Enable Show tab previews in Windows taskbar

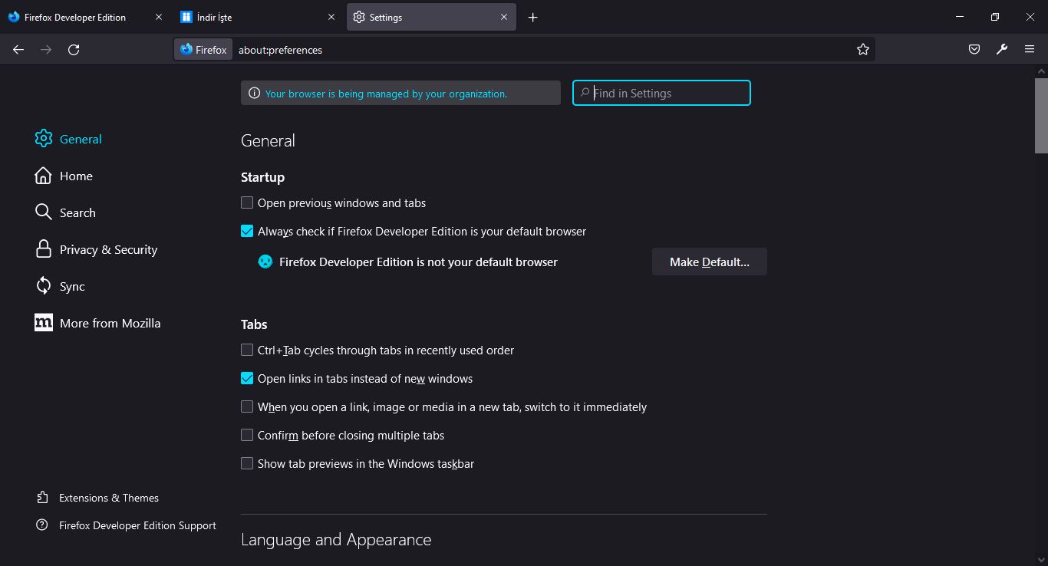click(x=247, y=463)
